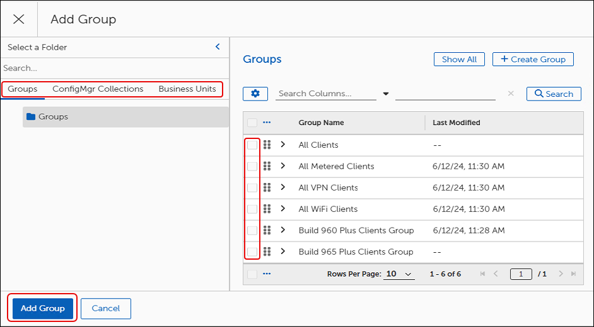Click drag handle for All Metered Clients
The height and width of the screenshot is (327, 594).
pos(267,166)
